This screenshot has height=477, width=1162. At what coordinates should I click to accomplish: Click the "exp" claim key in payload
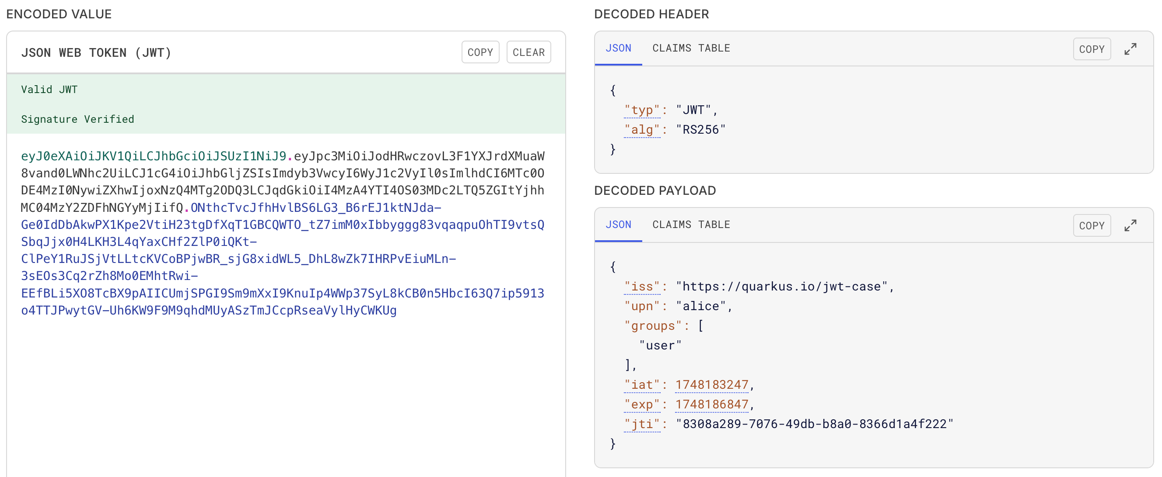coord(642,404)
